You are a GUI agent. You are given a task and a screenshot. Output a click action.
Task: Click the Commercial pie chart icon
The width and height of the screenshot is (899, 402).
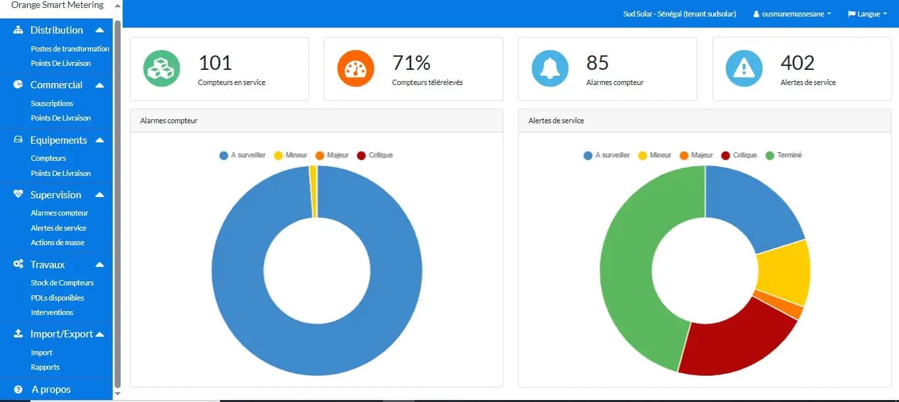(18, 85)
